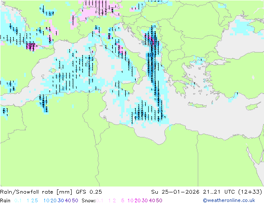Click the 'GFS 0.25' model label
Screen dimensions: 264x204
click(x=89, y=192)
